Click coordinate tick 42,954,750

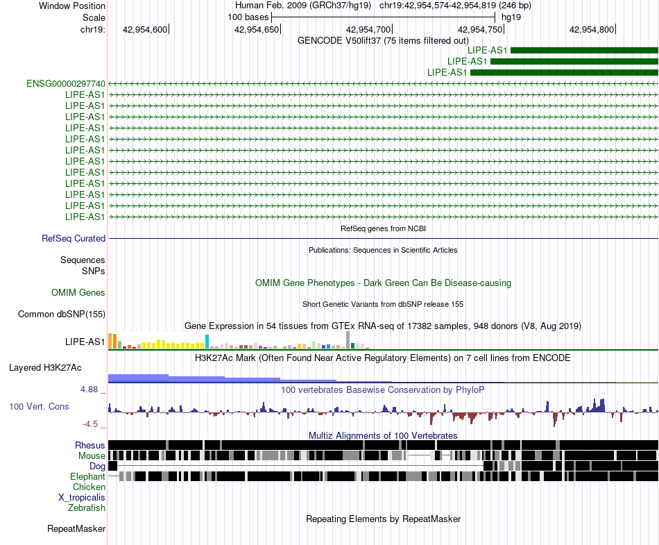480,29
